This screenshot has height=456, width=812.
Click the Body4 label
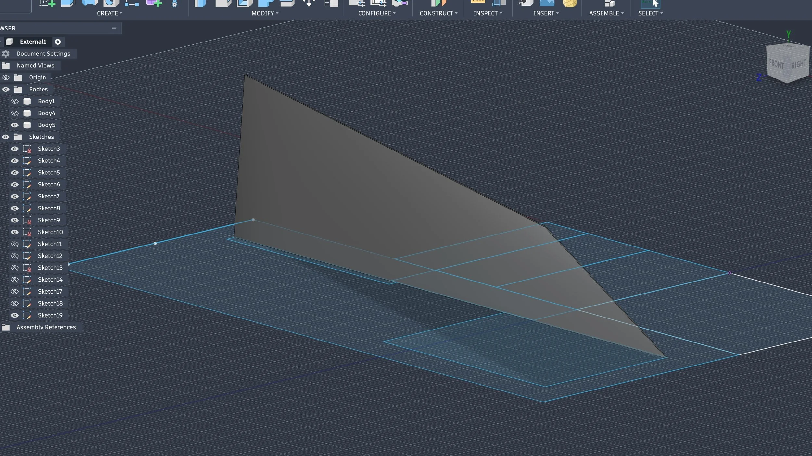click(x=47, y=113)
